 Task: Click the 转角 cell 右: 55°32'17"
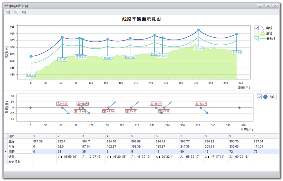(192, 157)
